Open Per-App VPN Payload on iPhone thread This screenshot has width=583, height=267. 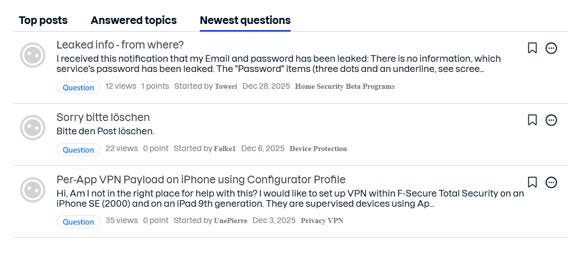201,180
